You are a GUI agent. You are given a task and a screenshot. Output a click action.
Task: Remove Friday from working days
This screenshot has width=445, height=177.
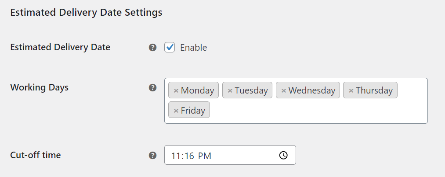pos(176,111)
